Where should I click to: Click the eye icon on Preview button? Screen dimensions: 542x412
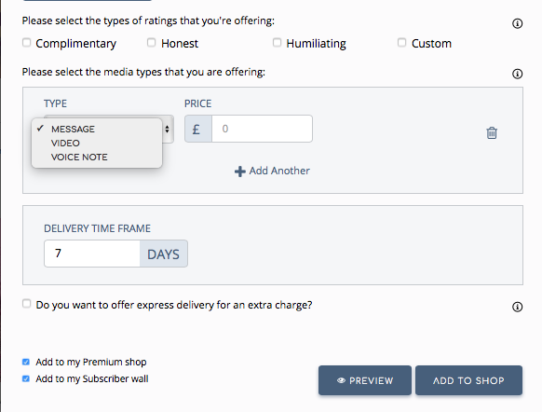(341, 380)
